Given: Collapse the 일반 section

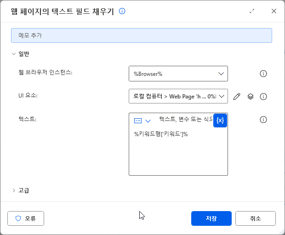Looking at the screenshot, I should point(14,54).
